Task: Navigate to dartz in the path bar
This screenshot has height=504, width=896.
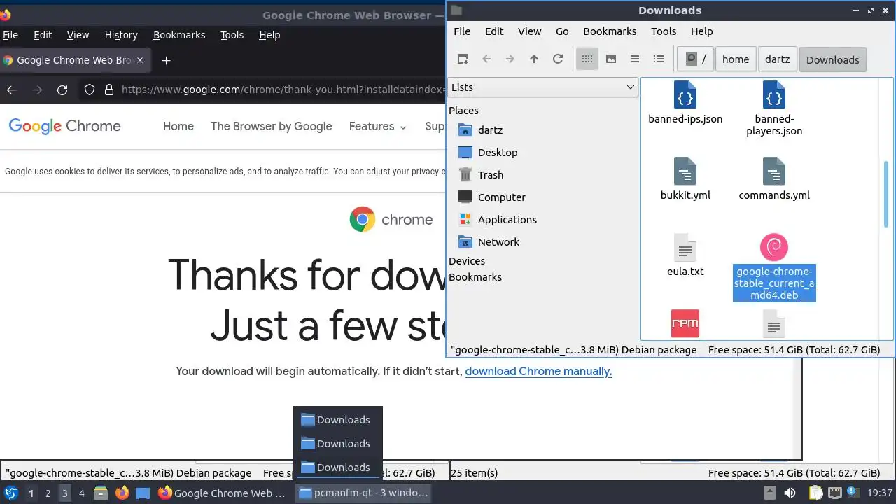Action: (x=777, y=59)
